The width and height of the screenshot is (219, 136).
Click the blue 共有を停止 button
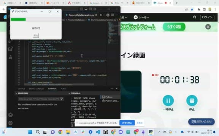point(127,123)
